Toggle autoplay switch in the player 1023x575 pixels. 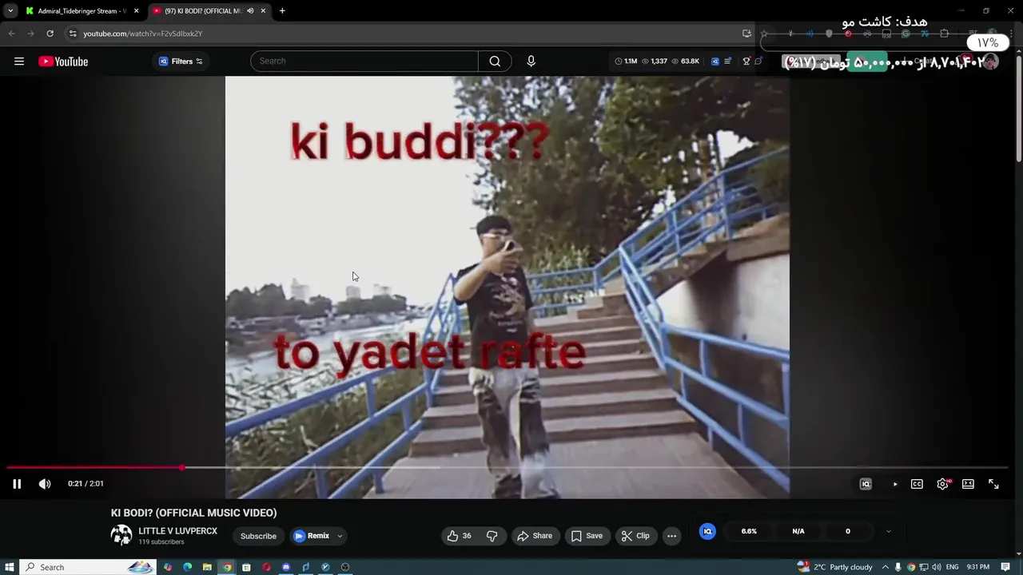tap(894, 484)
